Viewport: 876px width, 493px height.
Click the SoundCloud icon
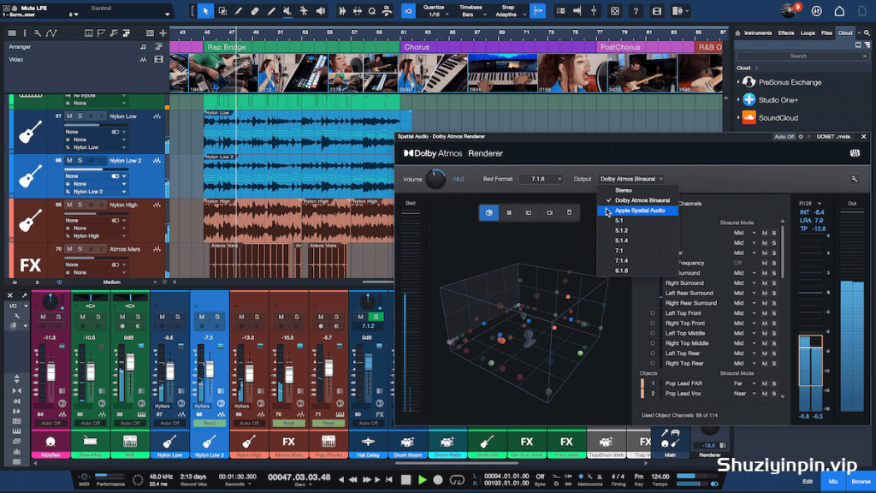click(x=749, y=118)
